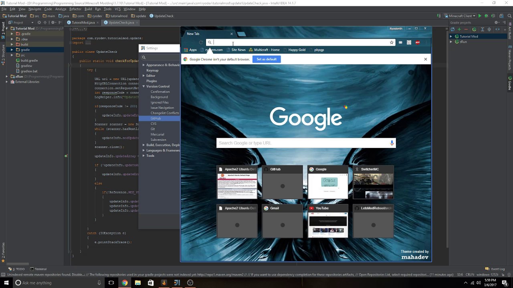This screenshot has height=288, width=513.
Task: Click the Chrome address bar
Action: coord(301,42)
